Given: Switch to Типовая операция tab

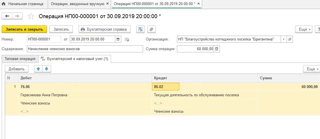Looking at the screenshot, I should pos(20,59).
